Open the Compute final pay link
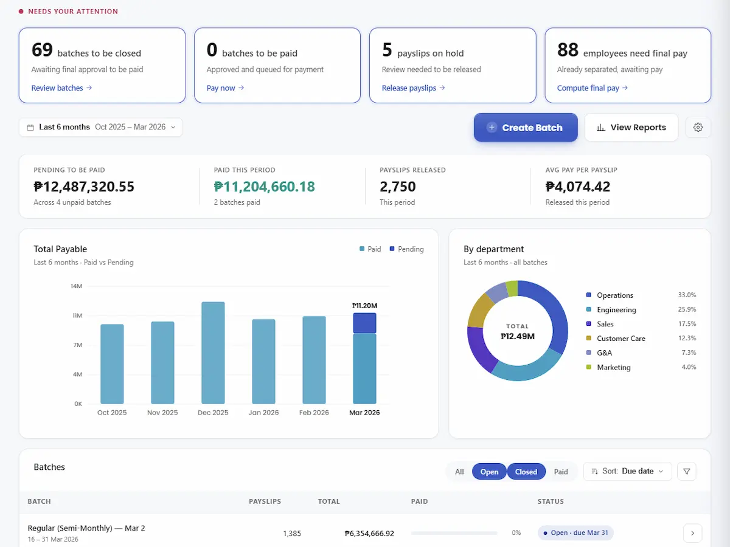This screenshot has width=730, height=547. (x=593, y=88)
